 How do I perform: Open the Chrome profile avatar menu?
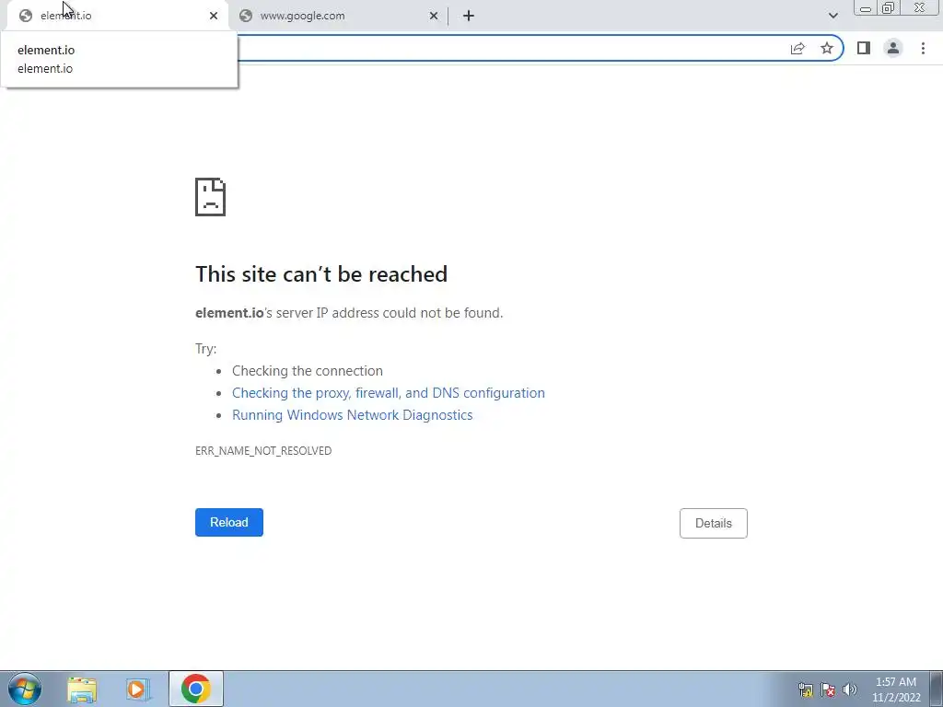(x=893, y=48)
